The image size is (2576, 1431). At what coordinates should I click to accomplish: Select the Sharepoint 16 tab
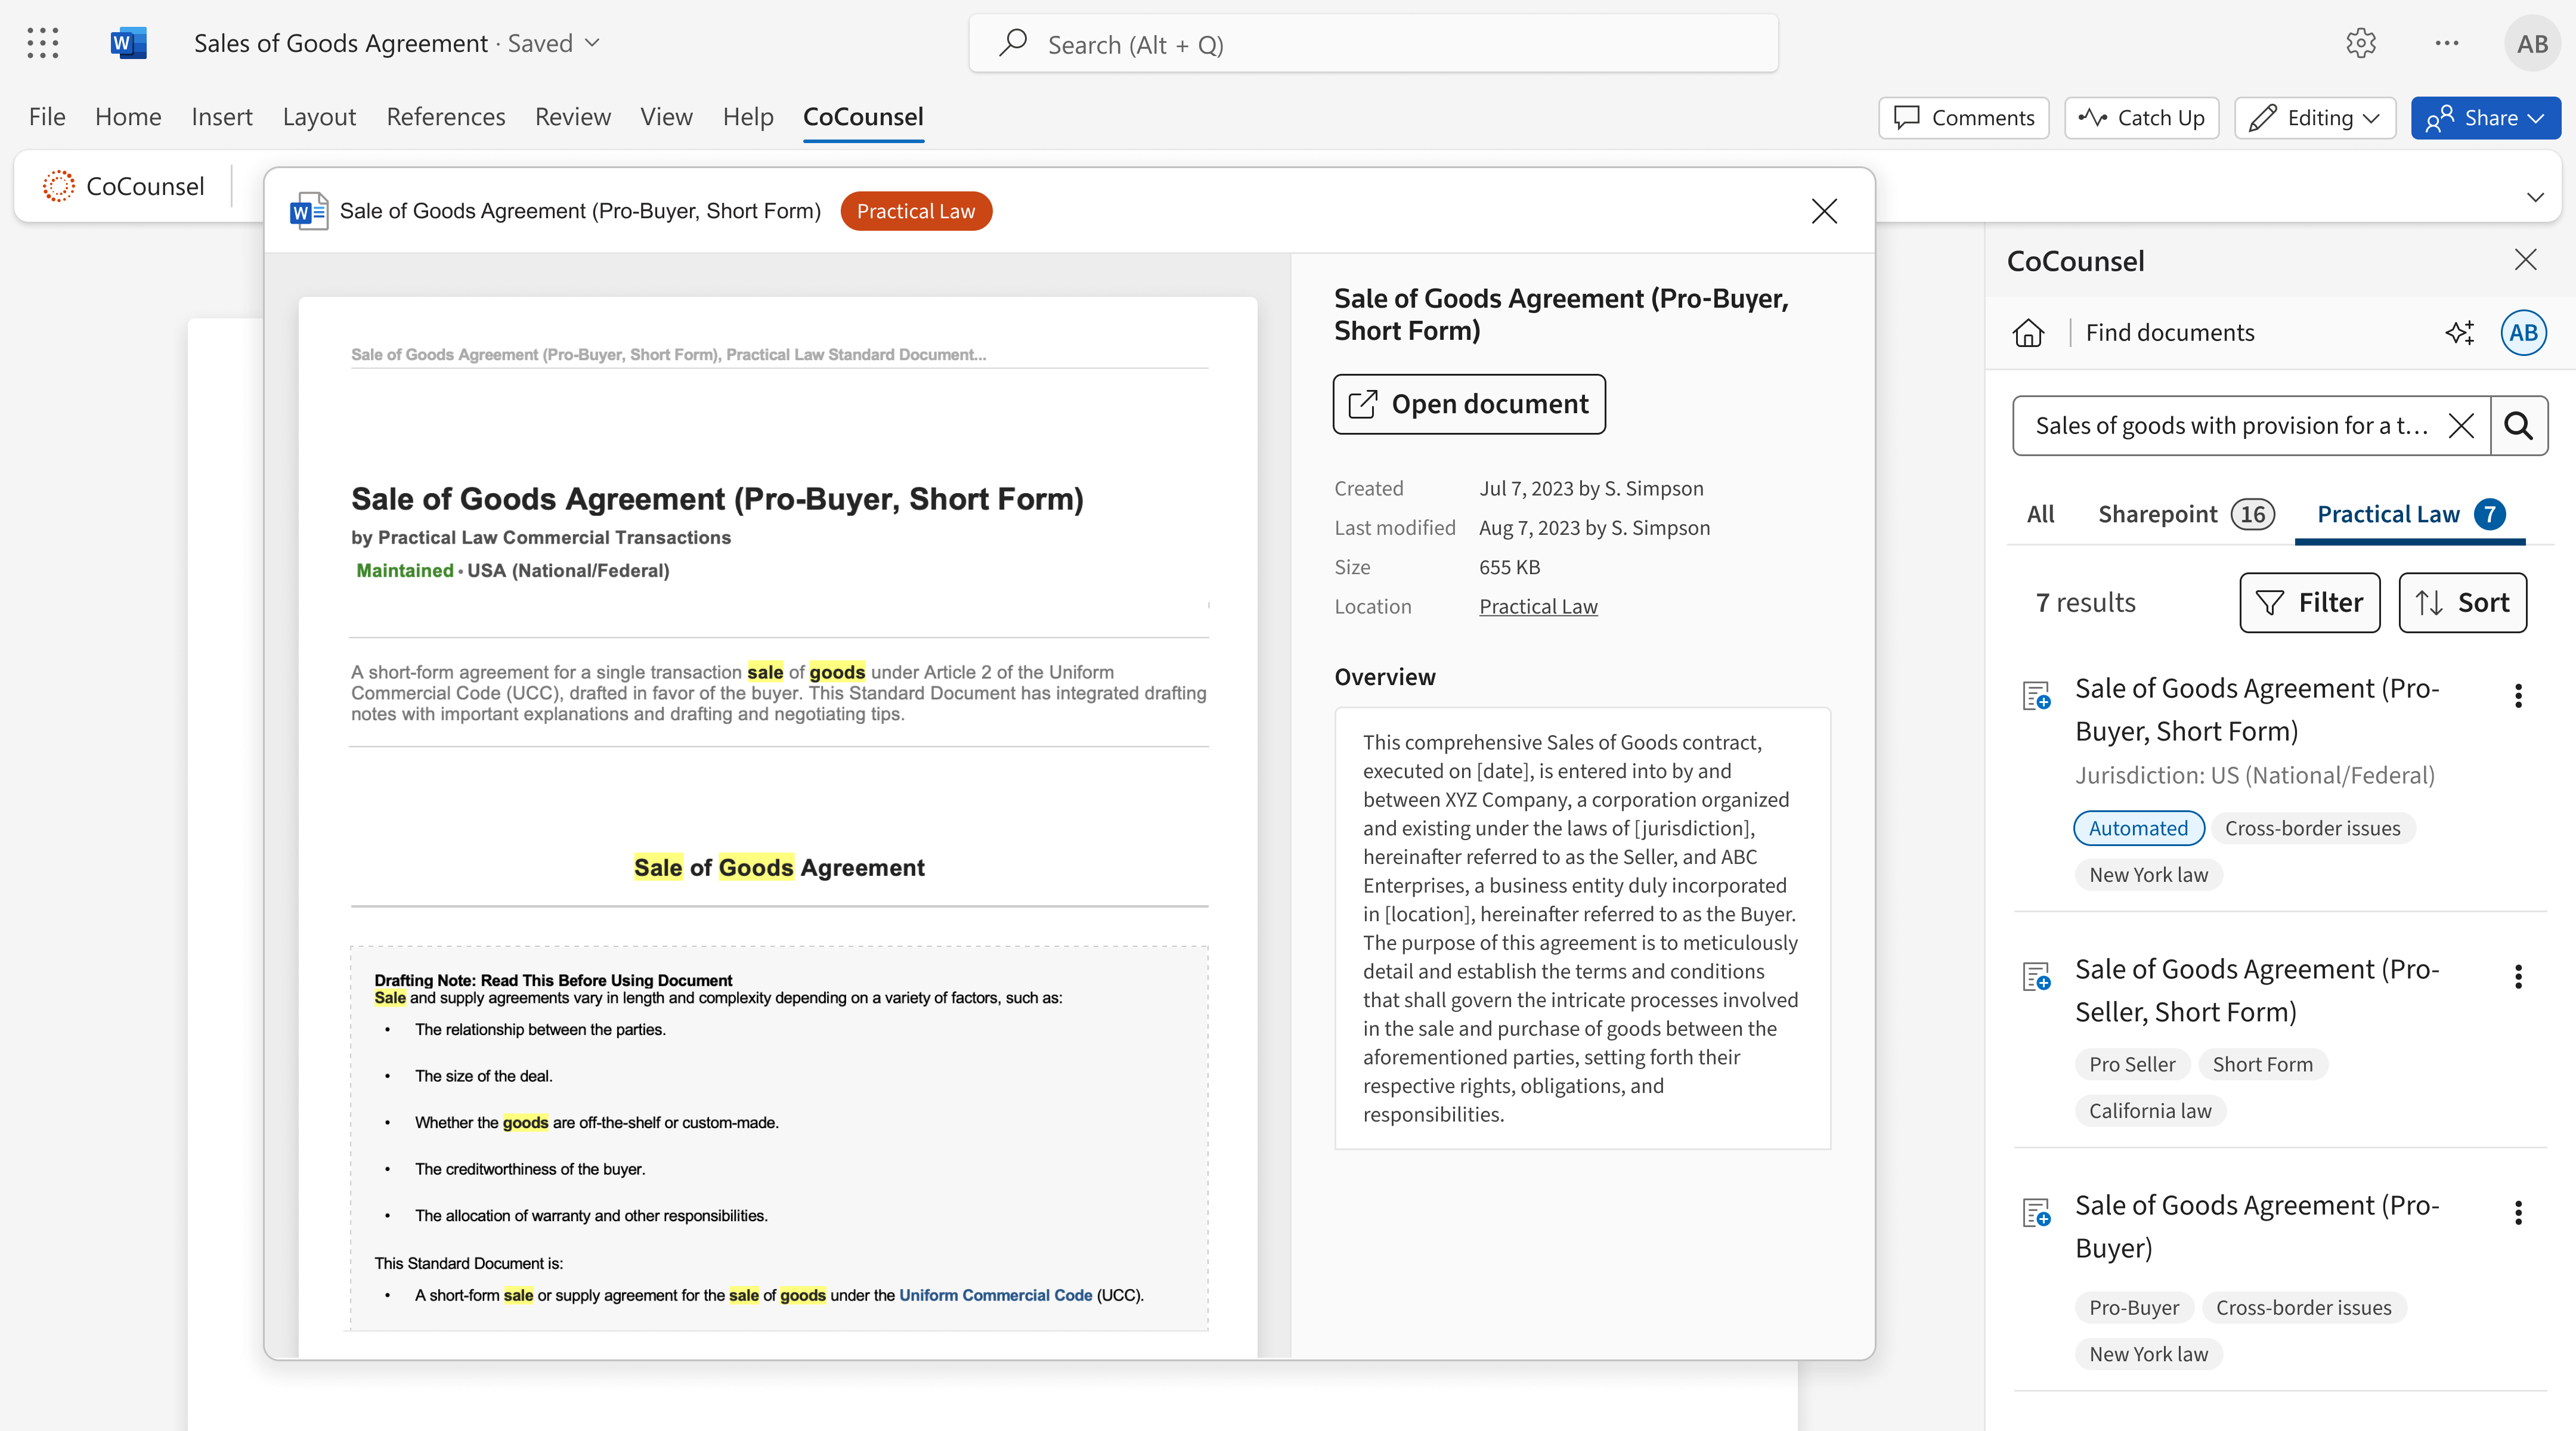(2186, 514)
